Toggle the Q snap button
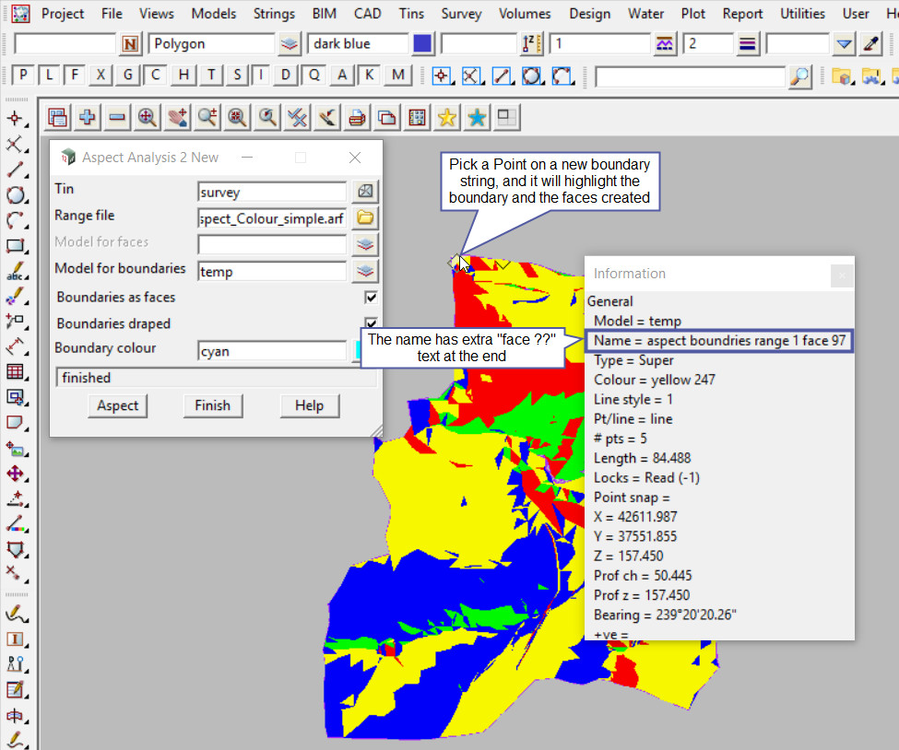This screenshot has height=750, width=899. coord(314,76)
